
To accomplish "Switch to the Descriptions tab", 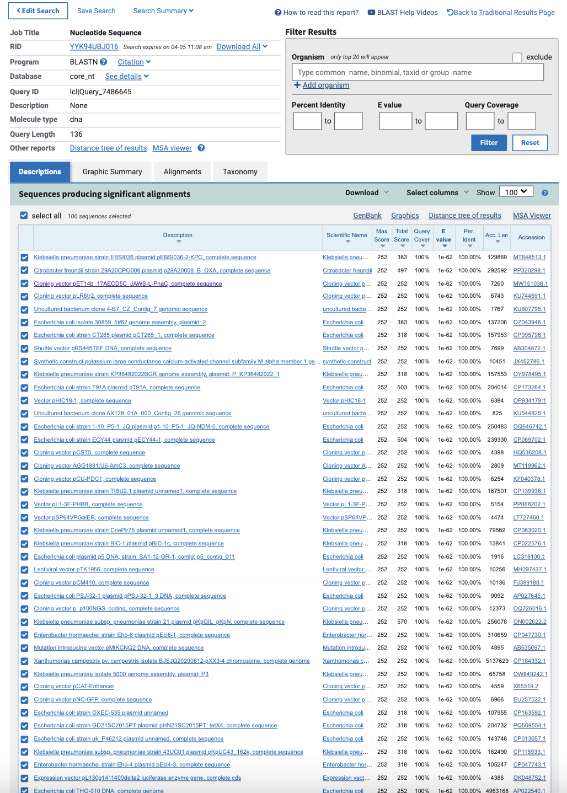I will point(40,172).
